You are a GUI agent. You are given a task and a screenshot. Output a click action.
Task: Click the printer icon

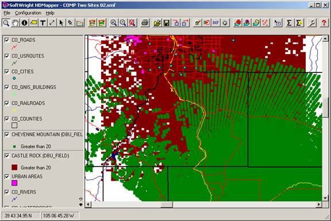tap(145, 22)
